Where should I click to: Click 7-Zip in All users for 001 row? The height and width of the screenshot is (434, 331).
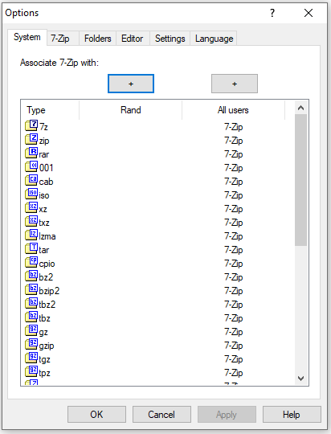tap(234, 168)
